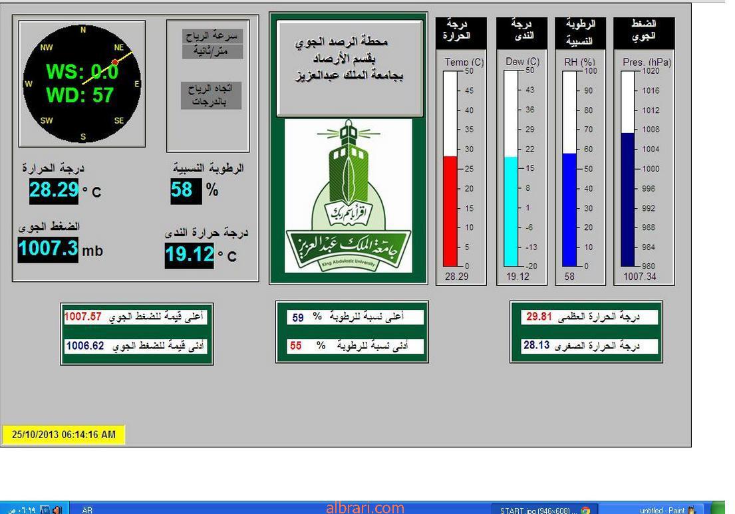
Task: Click the cyan Dew (C) gauge bar
Action: click(x=511, y=212)
